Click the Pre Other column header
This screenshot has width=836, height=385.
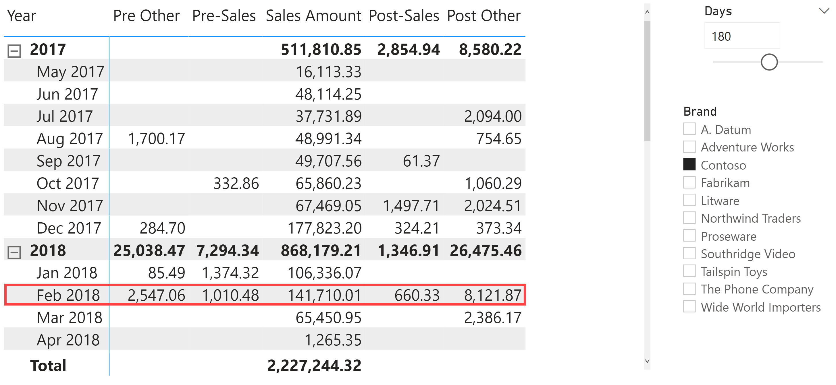146,15
